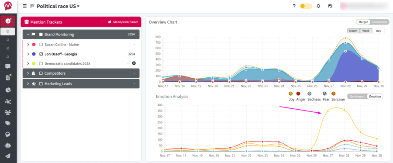The image size is (393, 163).
Task: Click the Susan Collins - Maine tracker name
Action: click(62, 45)
